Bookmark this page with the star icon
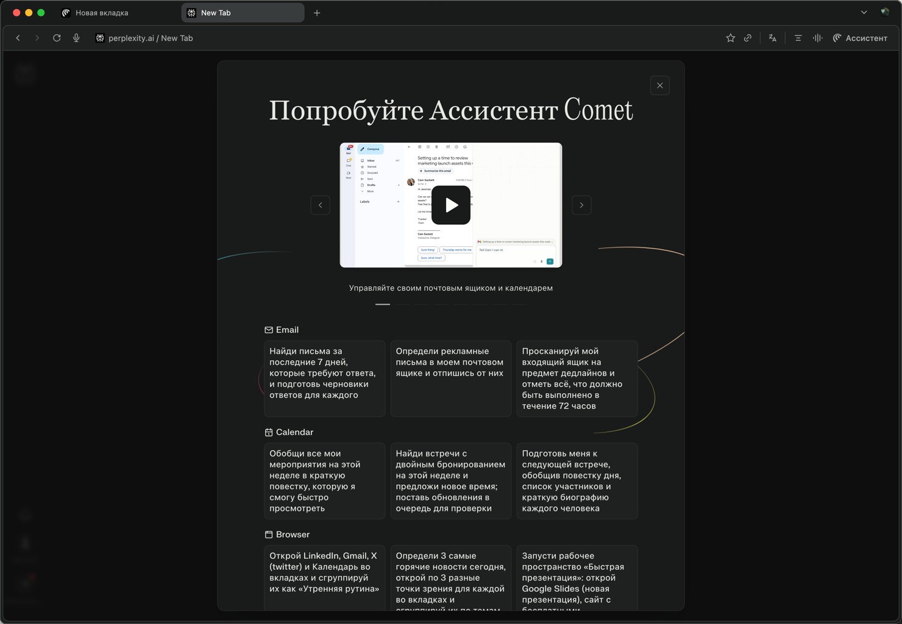902x624 pixels. point(730,38)
